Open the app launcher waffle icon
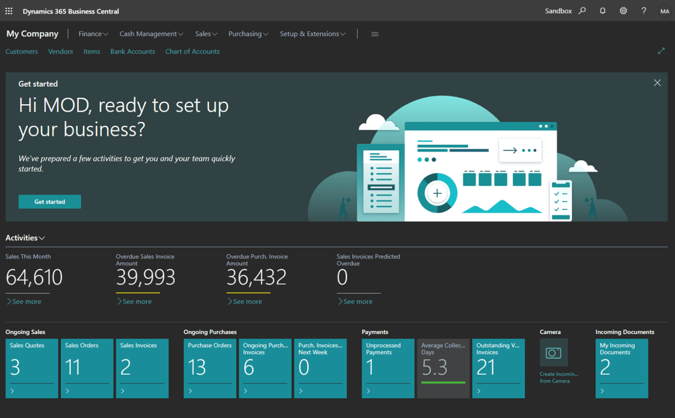 click(9, 11)
